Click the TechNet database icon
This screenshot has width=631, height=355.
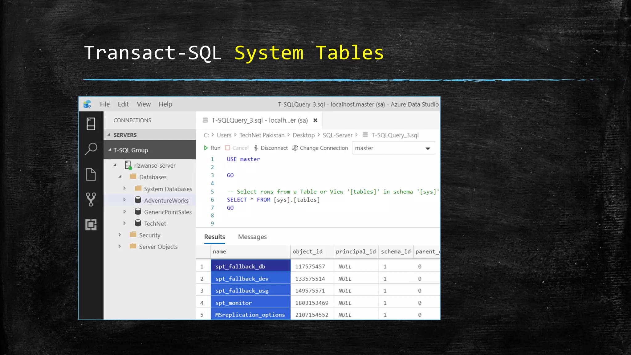[138, 223]
